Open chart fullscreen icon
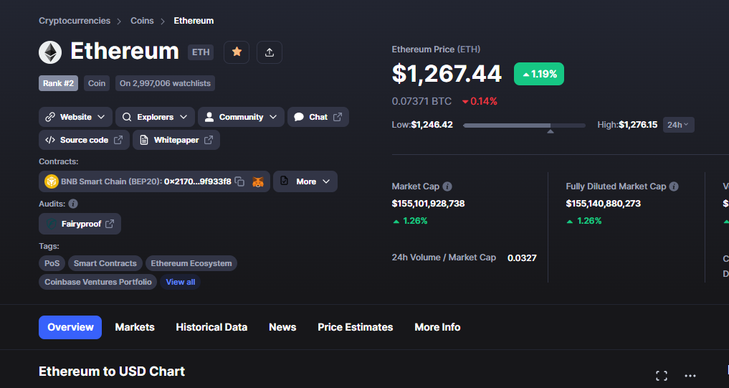 [x=662, y=375]
